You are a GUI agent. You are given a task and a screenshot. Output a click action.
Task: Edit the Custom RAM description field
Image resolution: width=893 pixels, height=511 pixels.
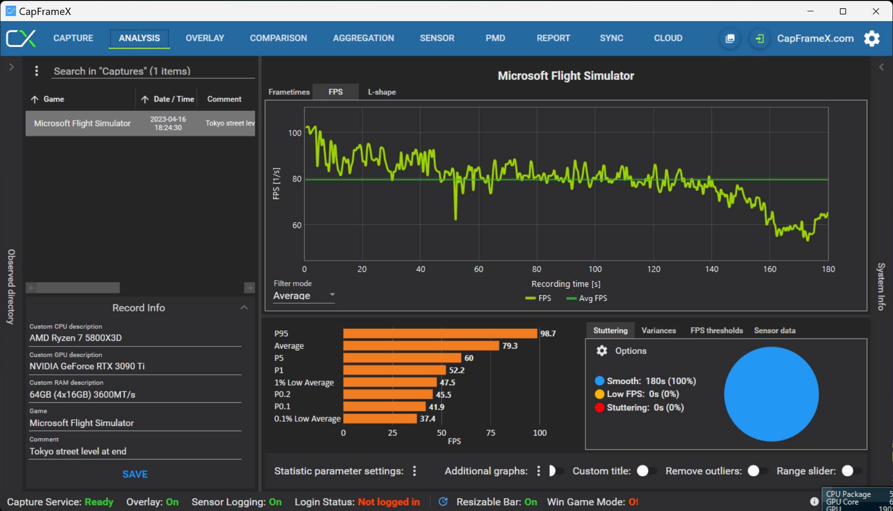[x=135, y=394]
